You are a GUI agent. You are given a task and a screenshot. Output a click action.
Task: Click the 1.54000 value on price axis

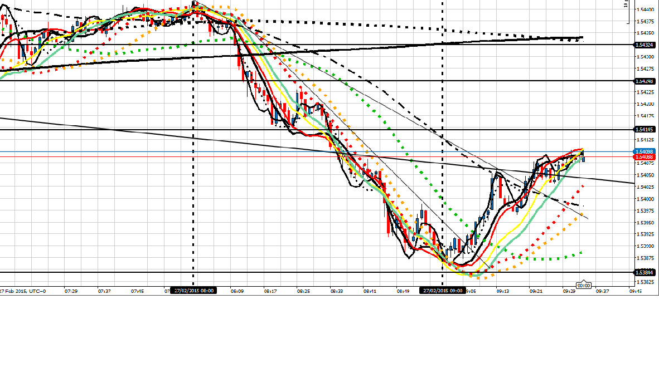(646, 199)
